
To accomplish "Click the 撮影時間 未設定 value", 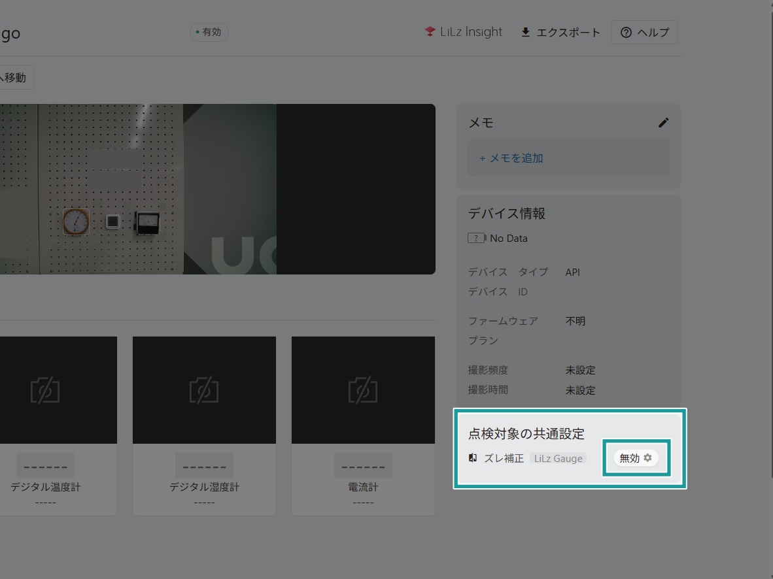I will pyautogui.click(x=580, y=390).
